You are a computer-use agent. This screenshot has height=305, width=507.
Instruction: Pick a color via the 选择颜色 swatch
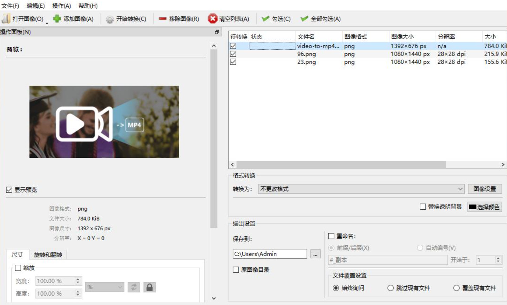coord(485,207)
